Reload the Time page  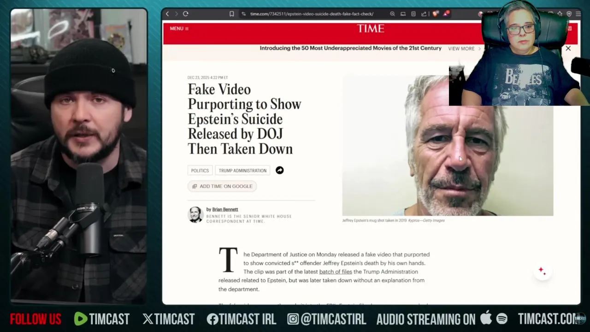tap(185, 14)
